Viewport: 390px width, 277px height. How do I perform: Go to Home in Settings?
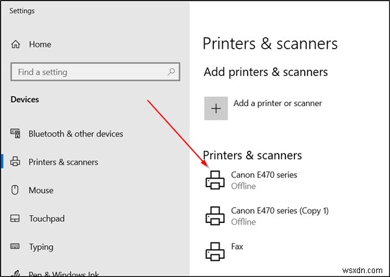tap(40, 44)
